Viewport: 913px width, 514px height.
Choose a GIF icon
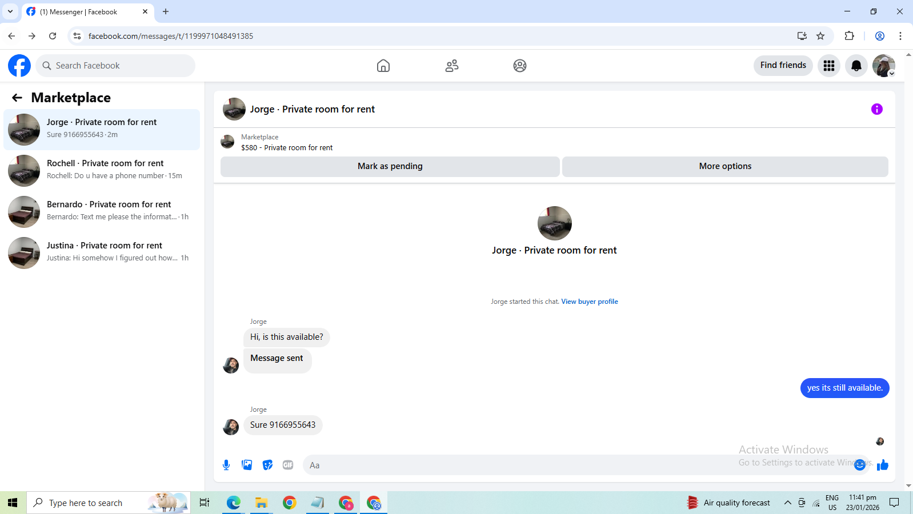pyautogui.click(x=288, y=465)
